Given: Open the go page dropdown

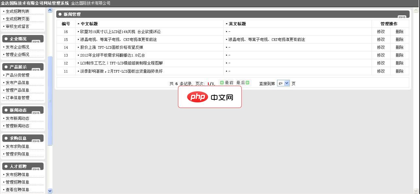Looking at the screenshot, I should point(283,83).
